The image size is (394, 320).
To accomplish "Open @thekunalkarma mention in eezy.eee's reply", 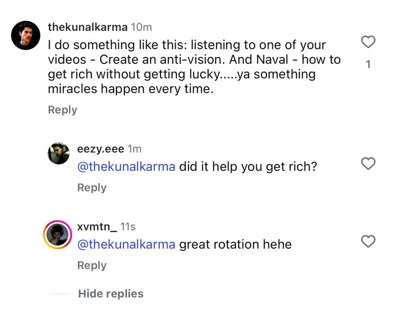I will (126, 167).
